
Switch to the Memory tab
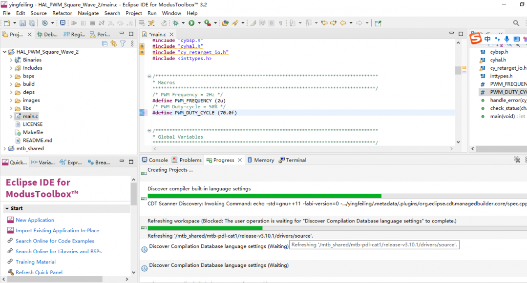261,160
